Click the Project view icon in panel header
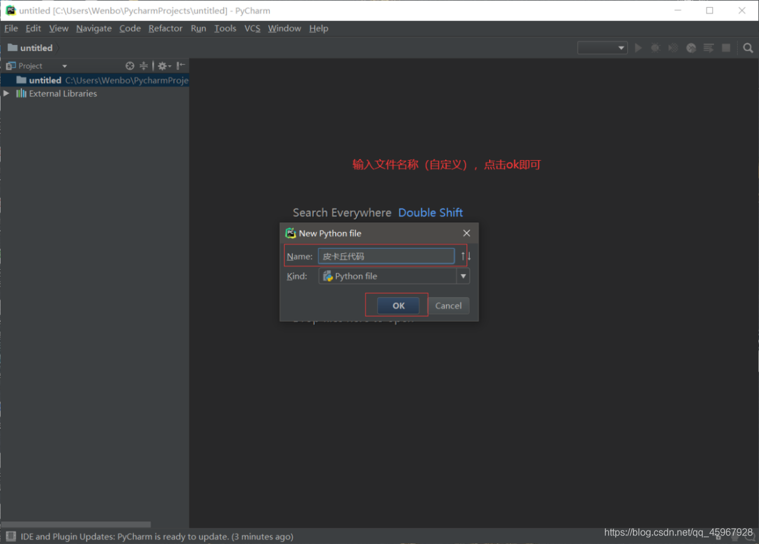 coord(10,66)
